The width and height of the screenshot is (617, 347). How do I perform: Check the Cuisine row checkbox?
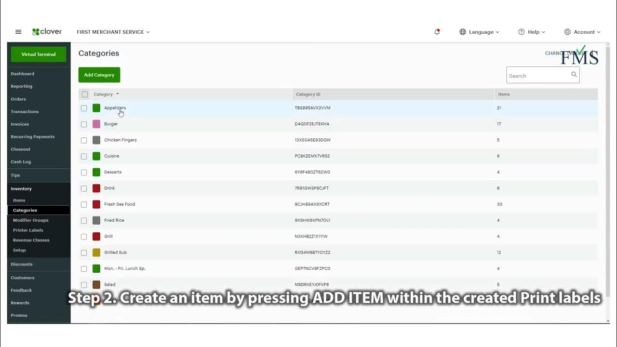[84, 156]
